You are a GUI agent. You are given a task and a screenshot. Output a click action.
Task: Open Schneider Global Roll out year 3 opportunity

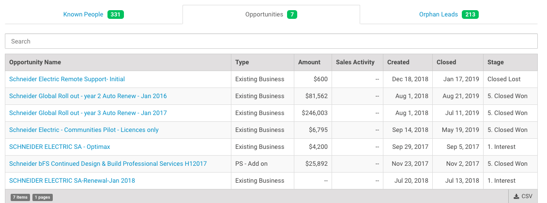[88, 113]
